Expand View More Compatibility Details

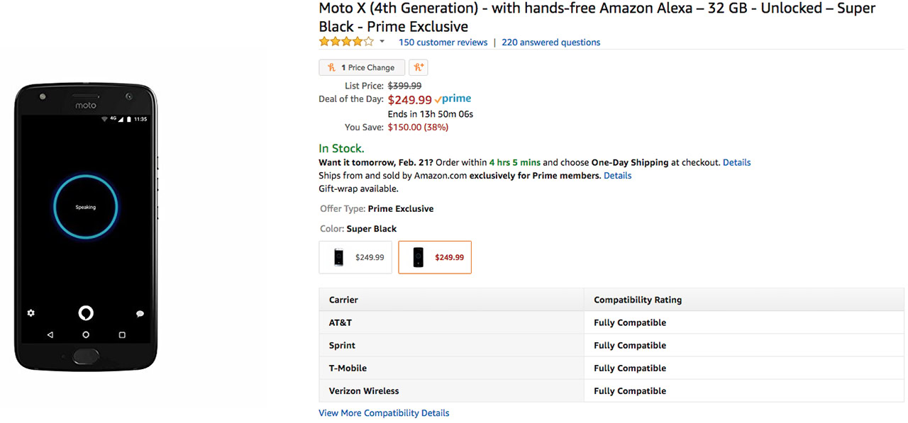(x=384, y=413)
